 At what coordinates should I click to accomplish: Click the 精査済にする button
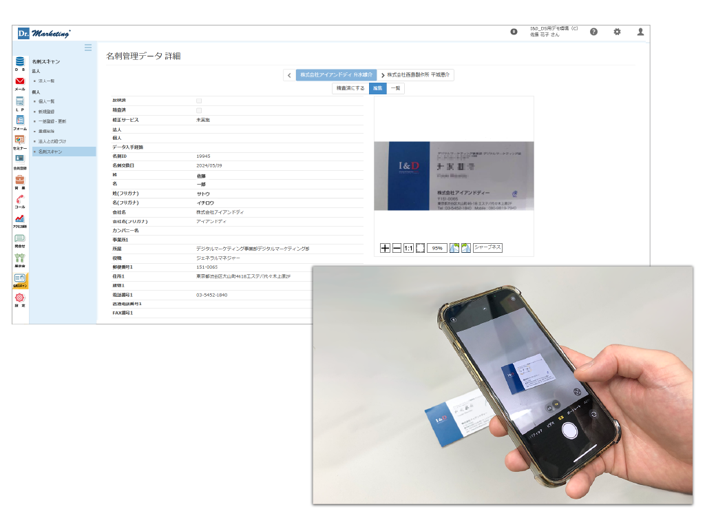[x=350, y=88]
